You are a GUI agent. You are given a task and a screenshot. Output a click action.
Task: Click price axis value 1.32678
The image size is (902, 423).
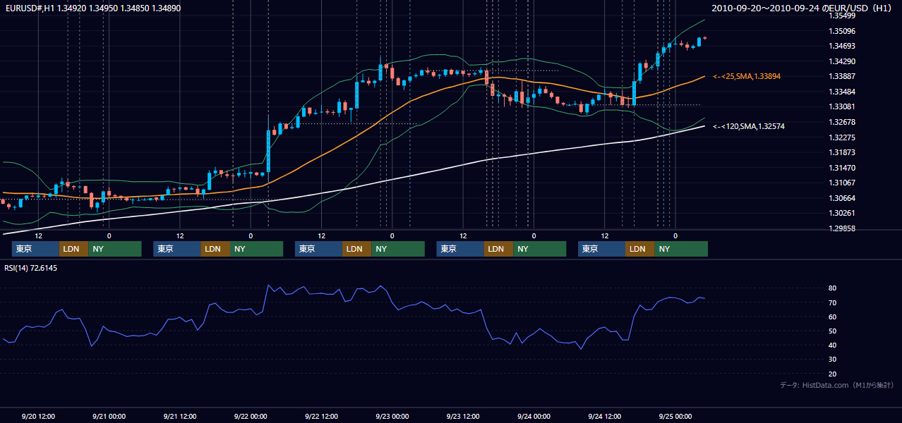(842, 122)
